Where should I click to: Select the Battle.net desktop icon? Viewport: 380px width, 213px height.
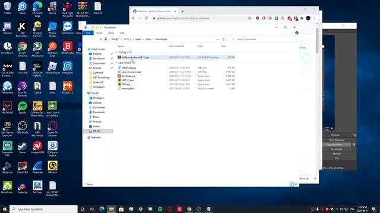coord(7,167)
